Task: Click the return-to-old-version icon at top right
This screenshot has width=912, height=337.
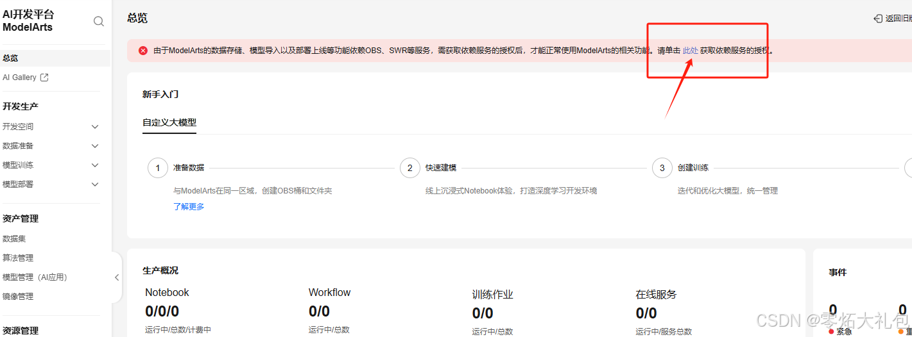Action: point(878,19)
